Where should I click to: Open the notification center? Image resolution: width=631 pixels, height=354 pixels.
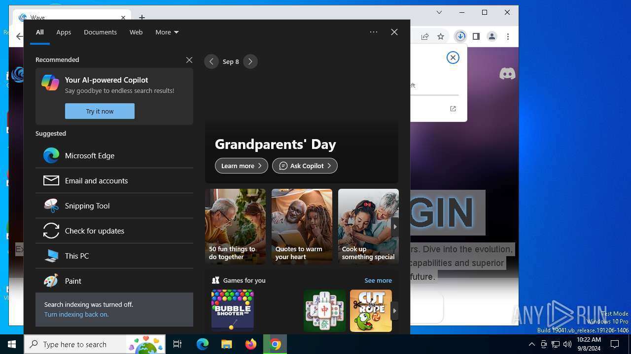tap(615, 344)
